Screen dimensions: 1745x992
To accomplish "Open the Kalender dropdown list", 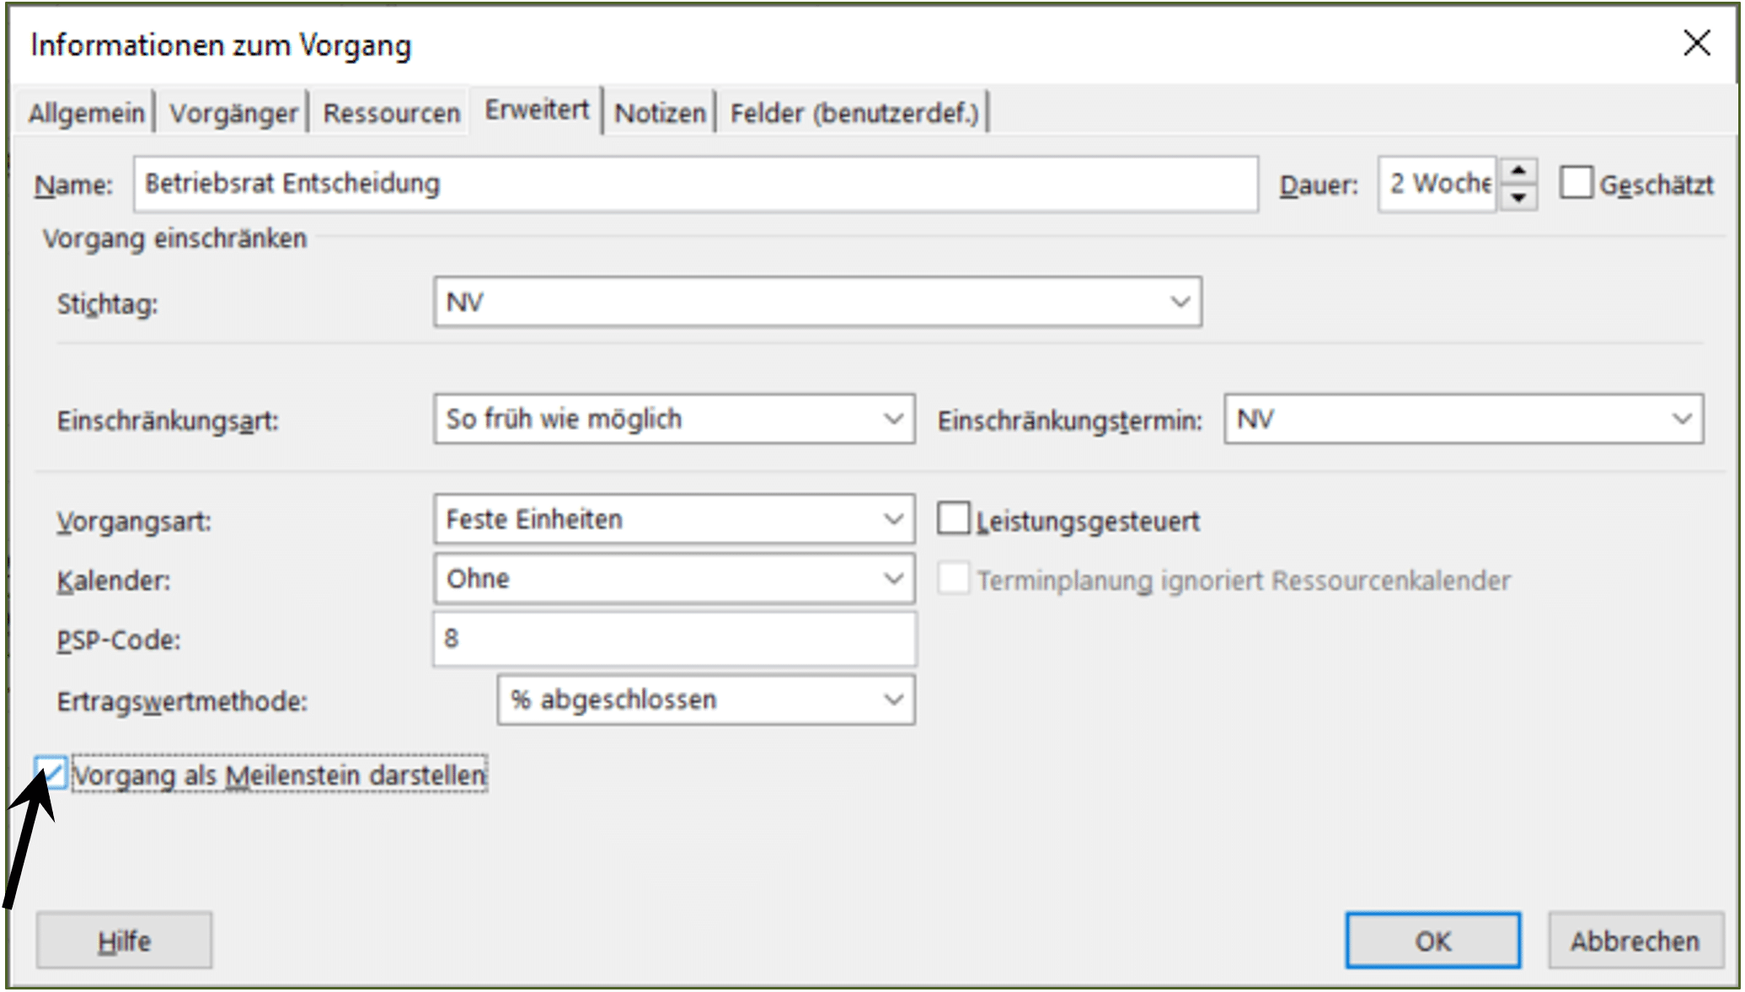I will [893, 578].
